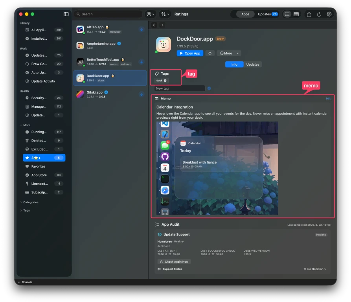Click Gifski.app download update icon

pos(142,94)
